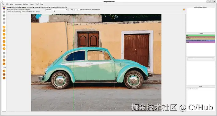Open the microsoft/Florence-2-large-ft model dropdown

coord(28,10)
